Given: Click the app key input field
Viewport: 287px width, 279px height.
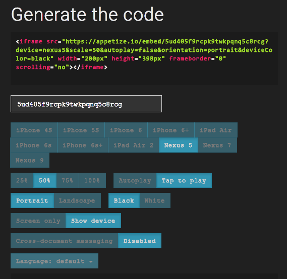Looking at the screenshot, I should pos(86,104).
